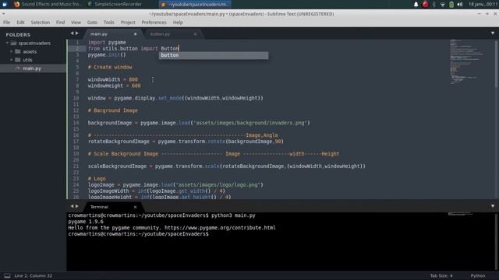The height and width of the screenshot is (280, 499).
Task: Click the windowWidth = 800 line
Action: (x=112, y=79)
